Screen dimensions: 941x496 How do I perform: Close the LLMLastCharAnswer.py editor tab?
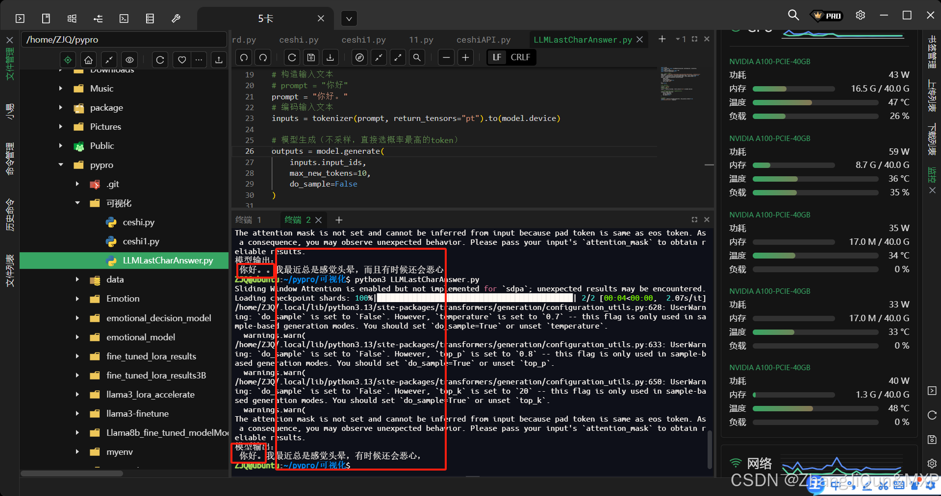pyautogui.click(x=639, y=40)
